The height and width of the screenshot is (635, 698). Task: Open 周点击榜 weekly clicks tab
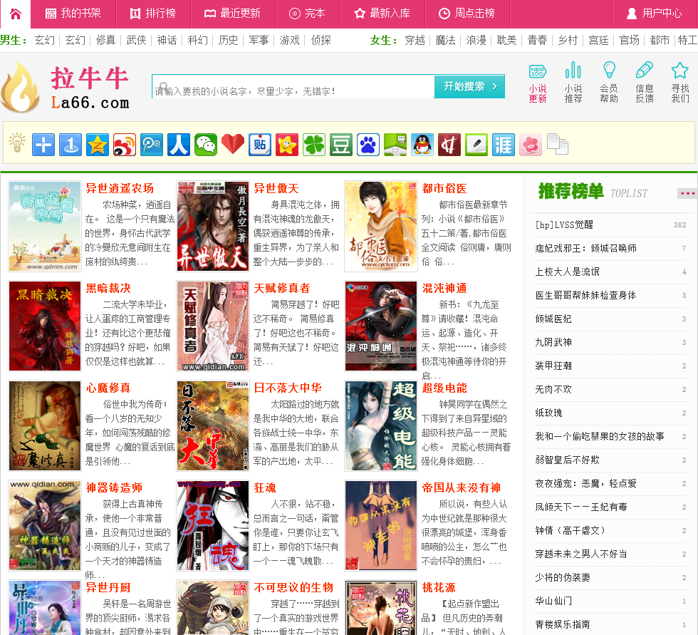click(x=467, y=14)
